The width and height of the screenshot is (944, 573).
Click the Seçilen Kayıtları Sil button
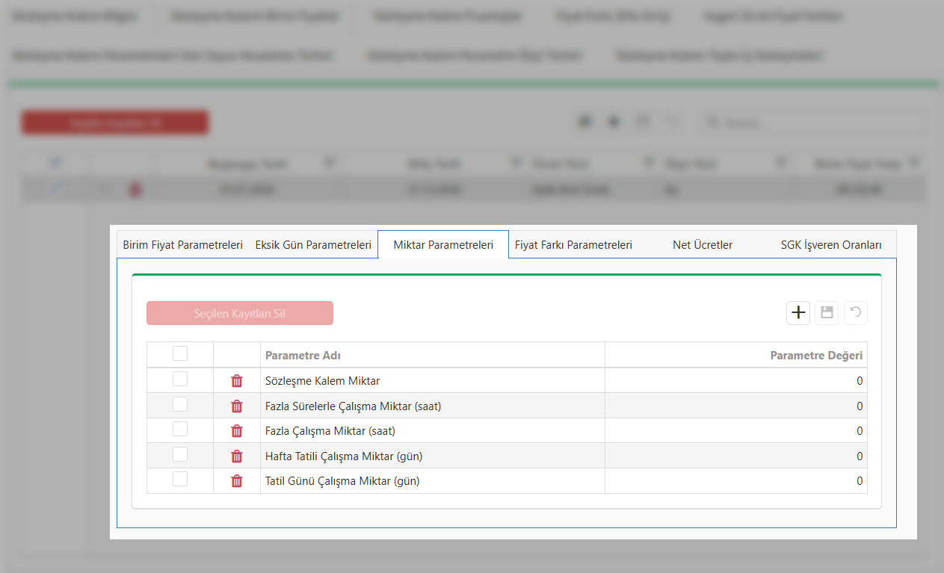coord(240,314)
